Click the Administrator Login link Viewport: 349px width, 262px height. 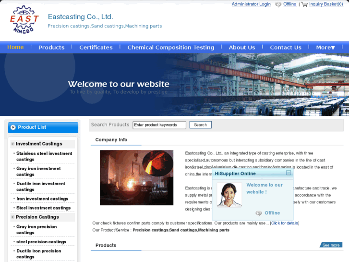(251, 4)
